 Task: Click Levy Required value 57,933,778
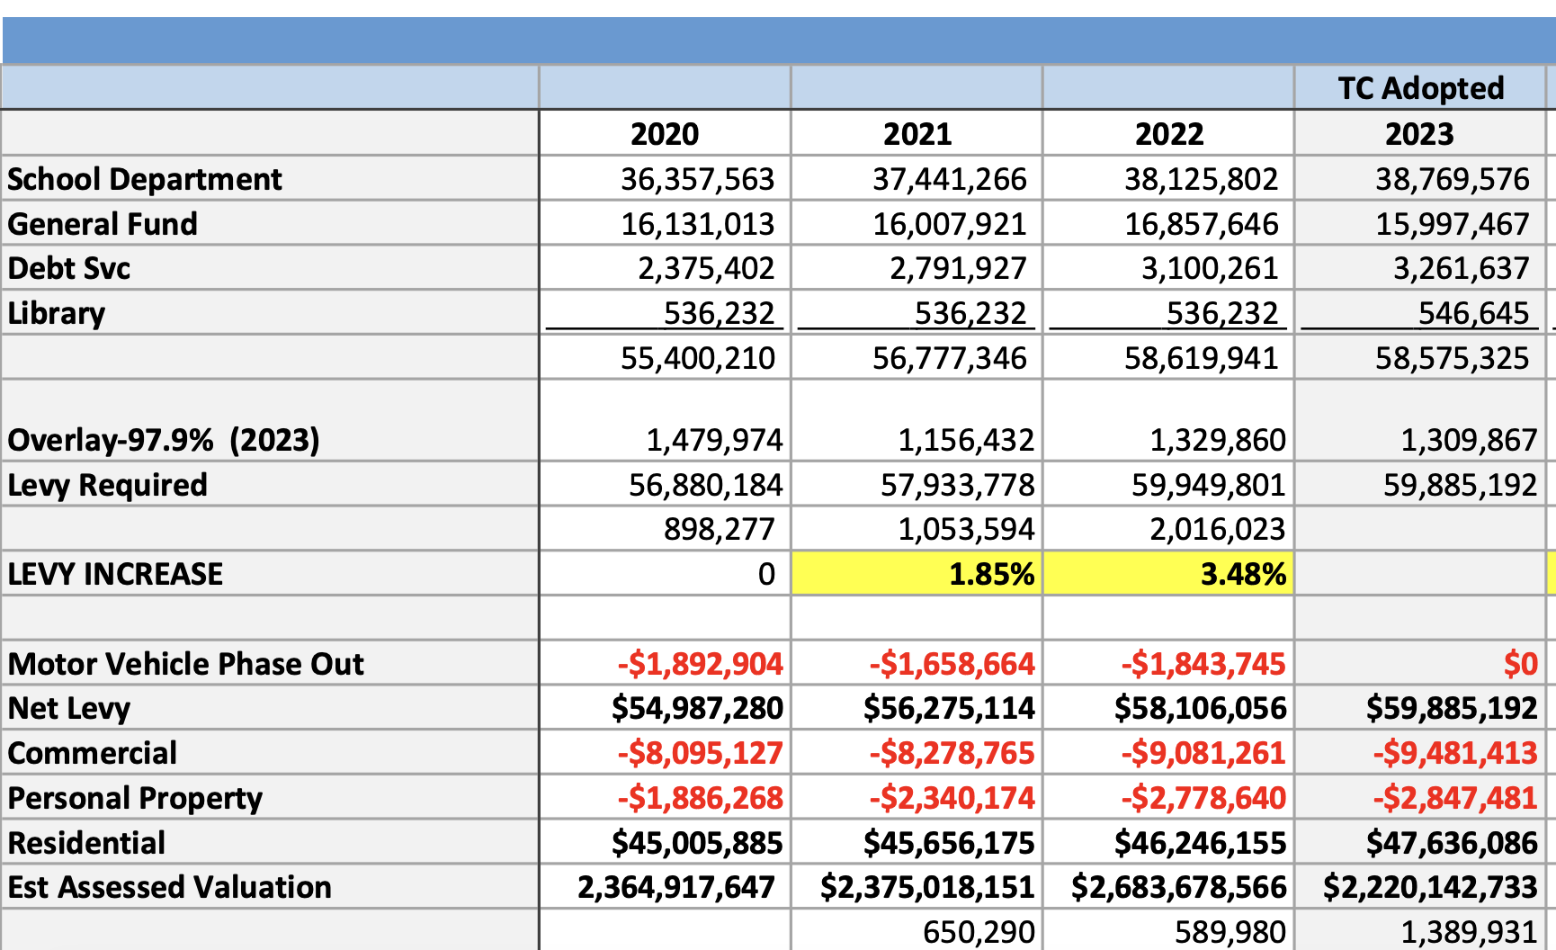pos(957,485)
